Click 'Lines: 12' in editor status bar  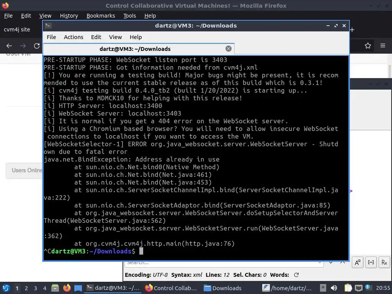(217, 275)
